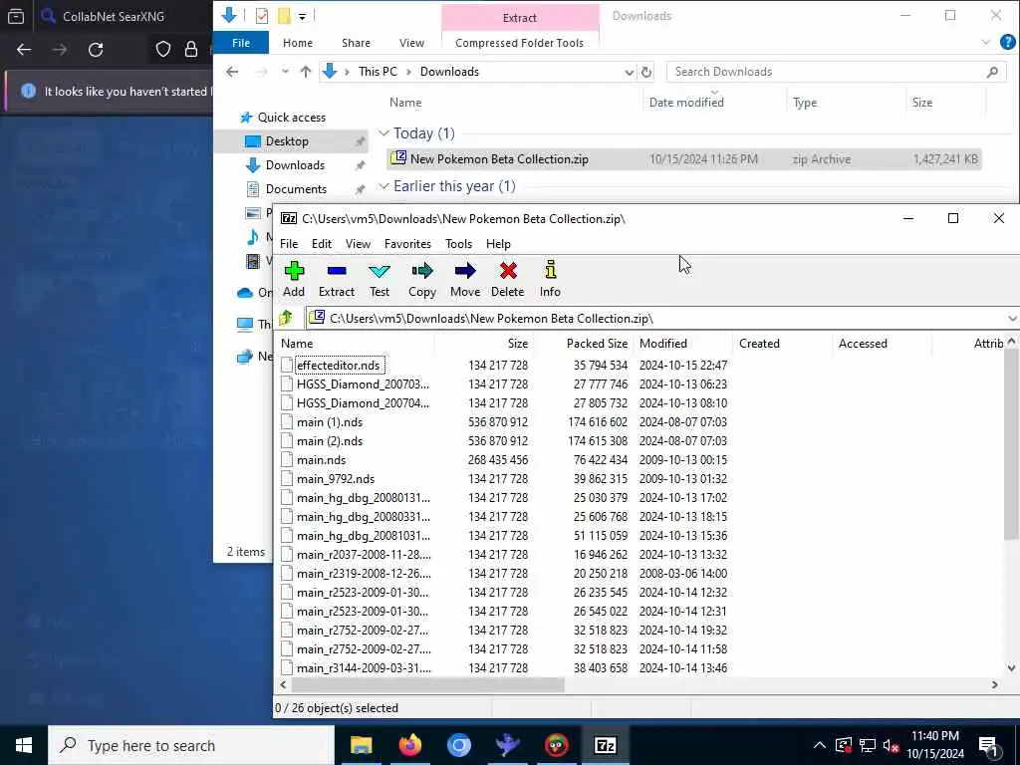
Task: Open the Windows Start menu
Action: coord(24,745)
